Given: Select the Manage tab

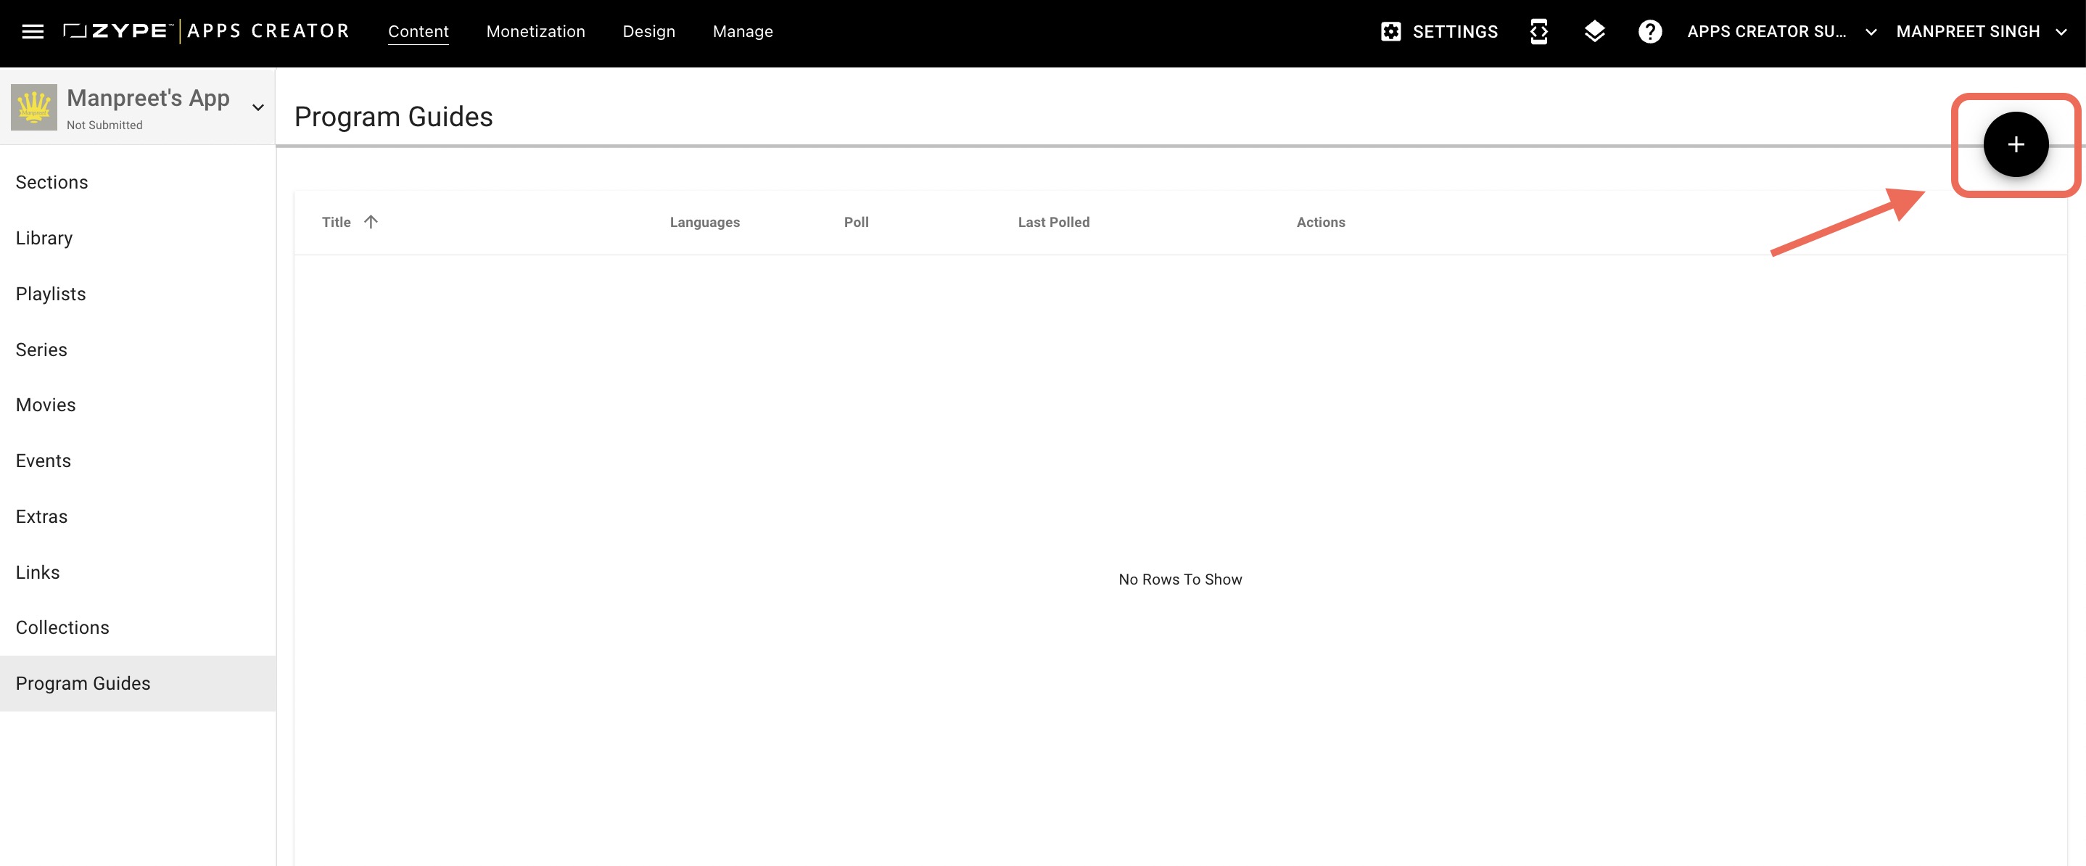Looking at the screenshot, I should click(x=743, y=32).
